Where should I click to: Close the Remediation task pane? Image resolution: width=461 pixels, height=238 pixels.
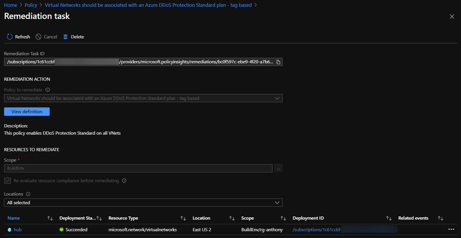click(x=452, y=17)
